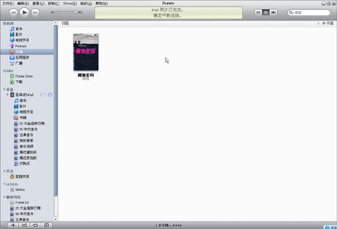The height and width of the screenshot is (229, 337).
Task: Collapse the iPad device tree
Action: [7, 94]
